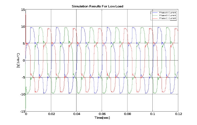This screenshot has width=197, height=125.
Task: Click the y-axis tick label '10'
Action: [23, 27]
